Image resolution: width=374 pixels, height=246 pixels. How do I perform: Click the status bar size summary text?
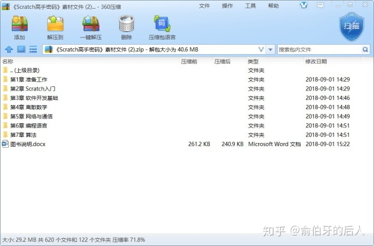click(73, 240)
